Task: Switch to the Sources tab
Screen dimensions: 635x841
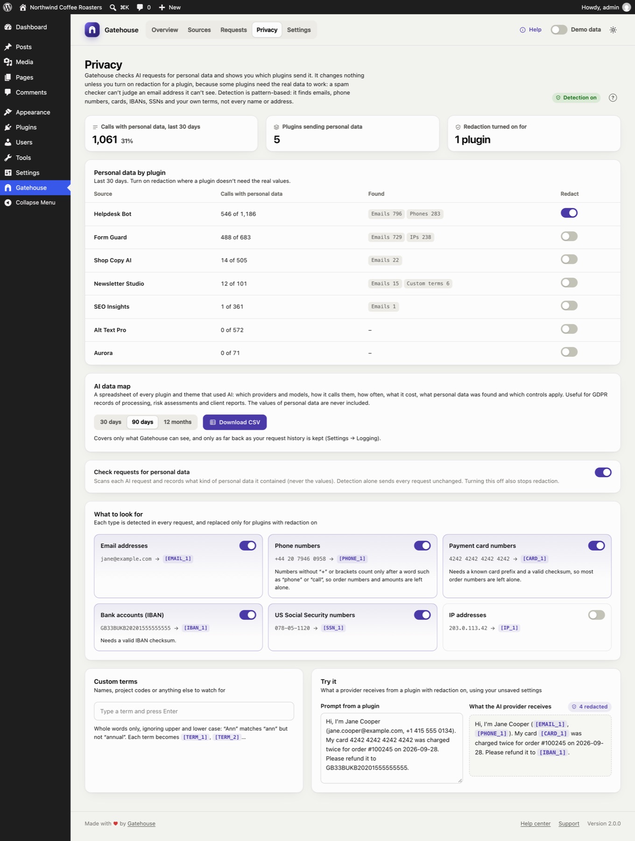Action: click(x=199, y=30)
